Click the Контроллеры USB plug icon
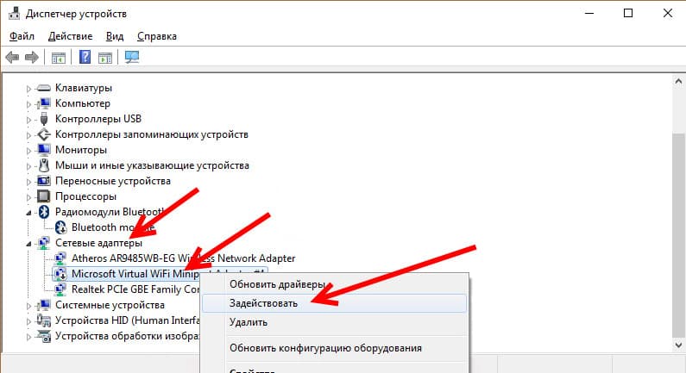This screenshot has width=686, height=373. 44,119
